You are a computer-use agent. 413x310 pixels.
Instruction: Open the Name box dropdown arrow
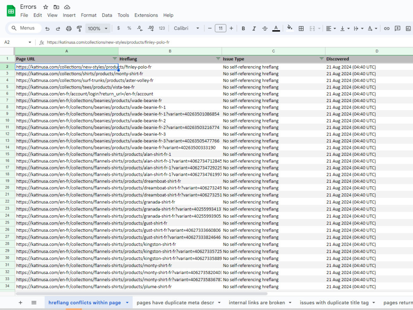pos(30,42)
